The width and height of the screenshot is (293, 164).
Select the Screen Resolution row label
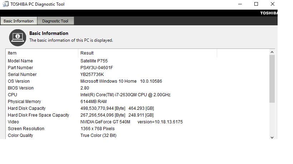pos(26,129)
